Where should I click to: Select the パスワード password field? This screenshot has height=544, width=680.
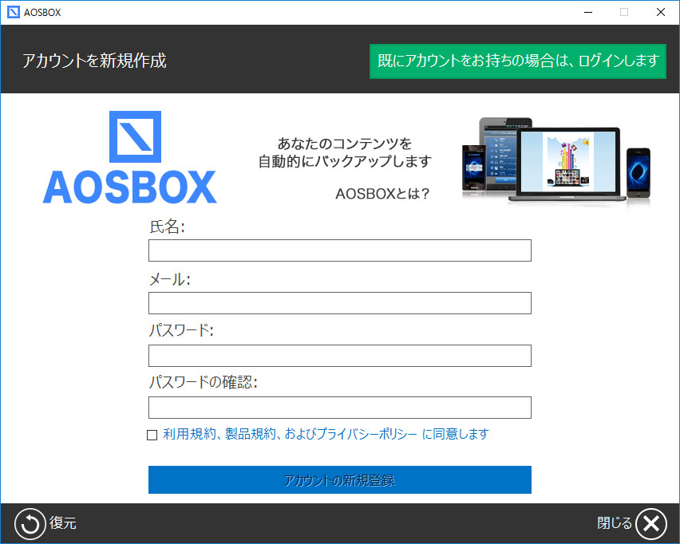click(339, 356)
